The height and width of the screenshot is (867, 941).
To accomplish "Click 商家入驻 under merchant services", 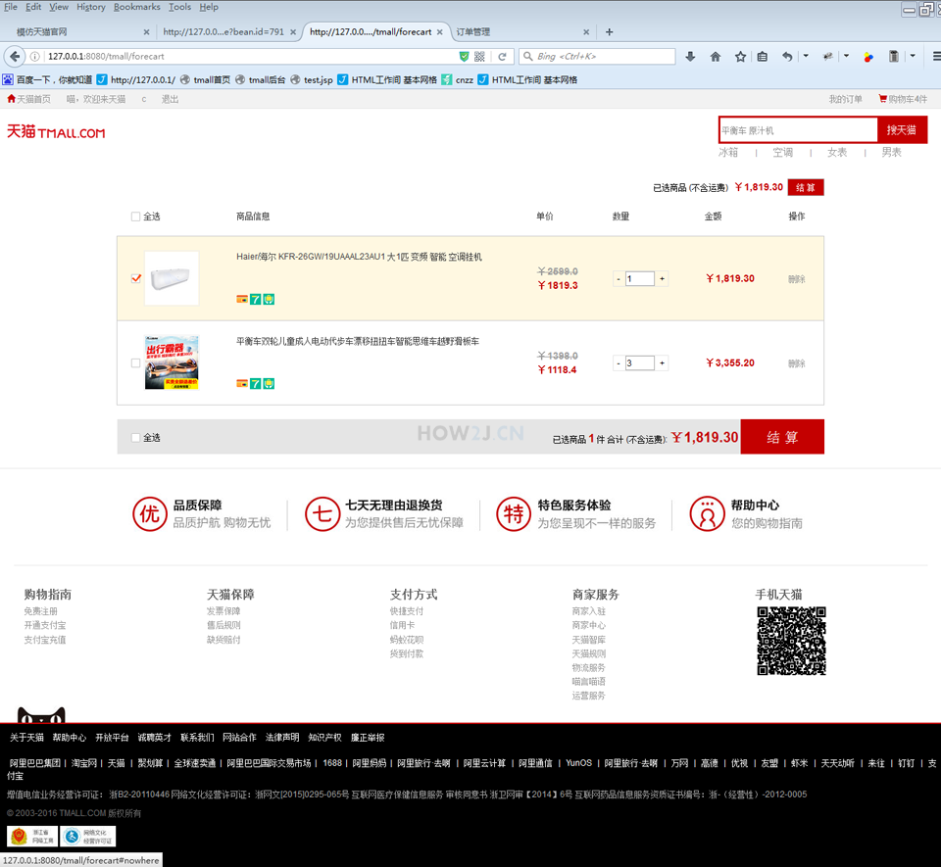I will coord(589,611).
